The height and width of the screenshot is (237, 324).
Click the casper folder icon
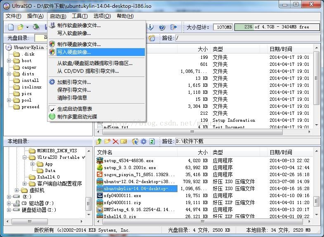tap(17, 67)
